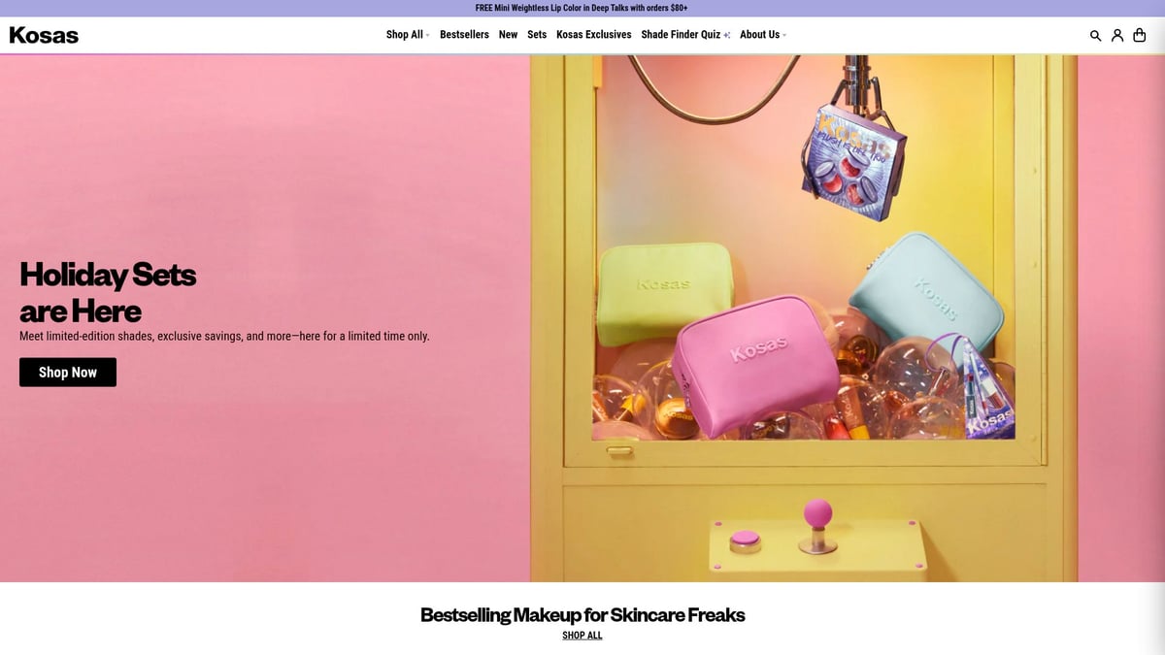Click the sparkle icon beside Shade Finder Quiz

coord(727,35)
